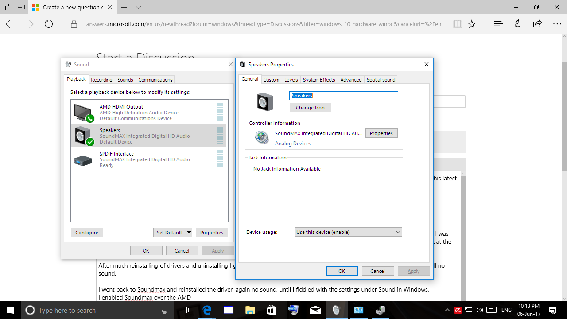
Task: Refresh the page in Edge
Action: point(49,24)
